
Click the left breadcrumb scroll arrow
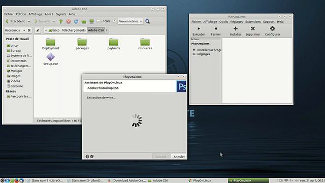click(46, 30)
